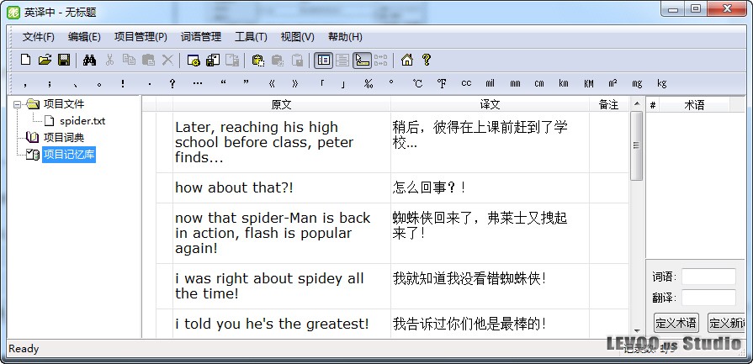Insert the 。 Chinese period symbol
Viewport: 753px width, 364px height.
99,83
